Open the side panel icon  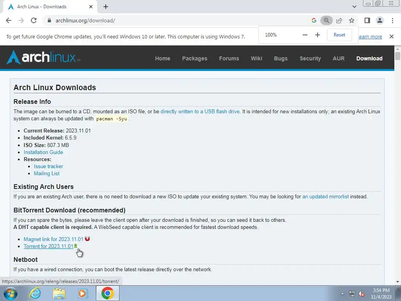[x=367, y=20]
